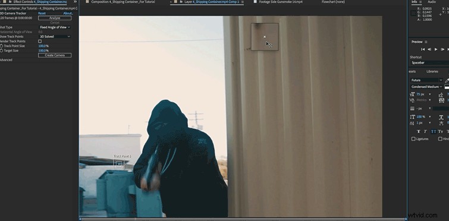Expand the Advanced section of the tracker
Screen dimensions: 449x221
click(6, 60)
